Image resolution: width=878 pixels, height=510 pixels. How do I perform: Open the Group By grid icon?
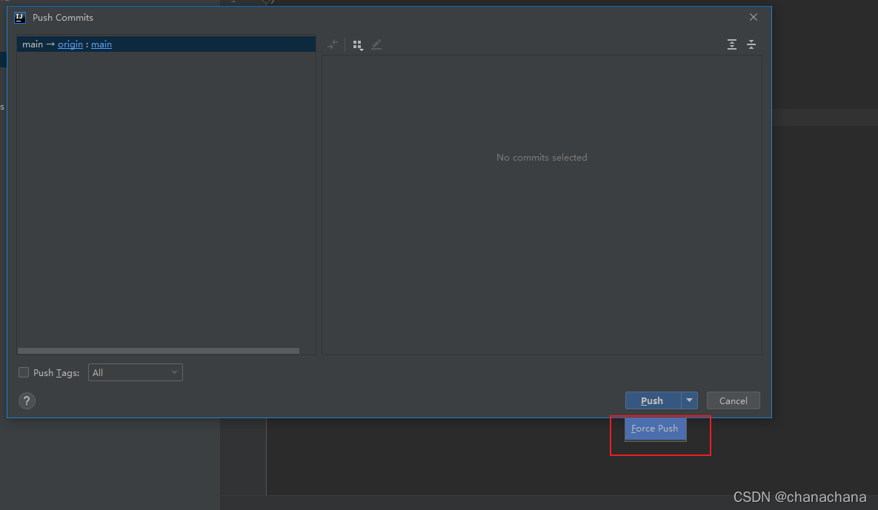[x=357, y=44]
